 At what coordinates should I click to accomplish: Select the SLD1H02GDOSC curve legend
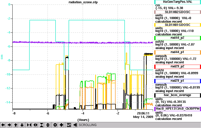(x=178, y=12)
